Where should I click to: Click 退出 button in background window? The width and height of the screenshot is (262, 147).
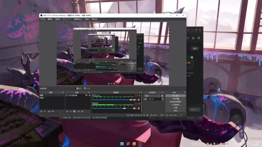tap(195, 48)
